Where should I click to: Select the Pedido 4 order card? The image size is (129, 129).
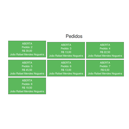coord(105,50)
